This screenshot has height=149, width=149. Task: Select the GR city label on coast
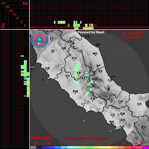pos(47,68)
